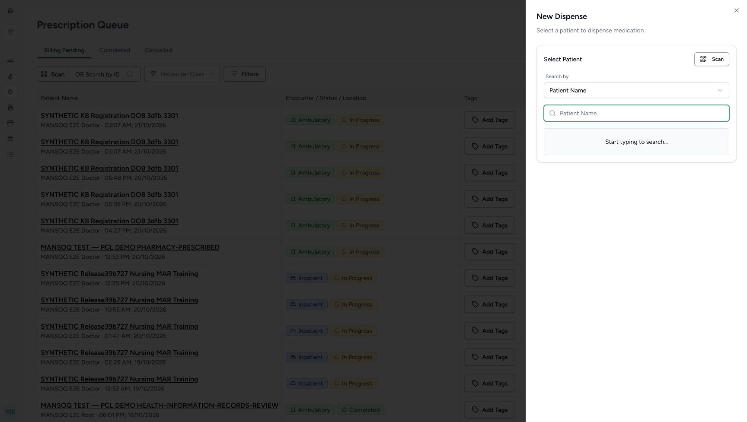Open Nursing MAR Training row dated 12:25 PM
The height and width of the screenshot is (422, 747).
119,274
